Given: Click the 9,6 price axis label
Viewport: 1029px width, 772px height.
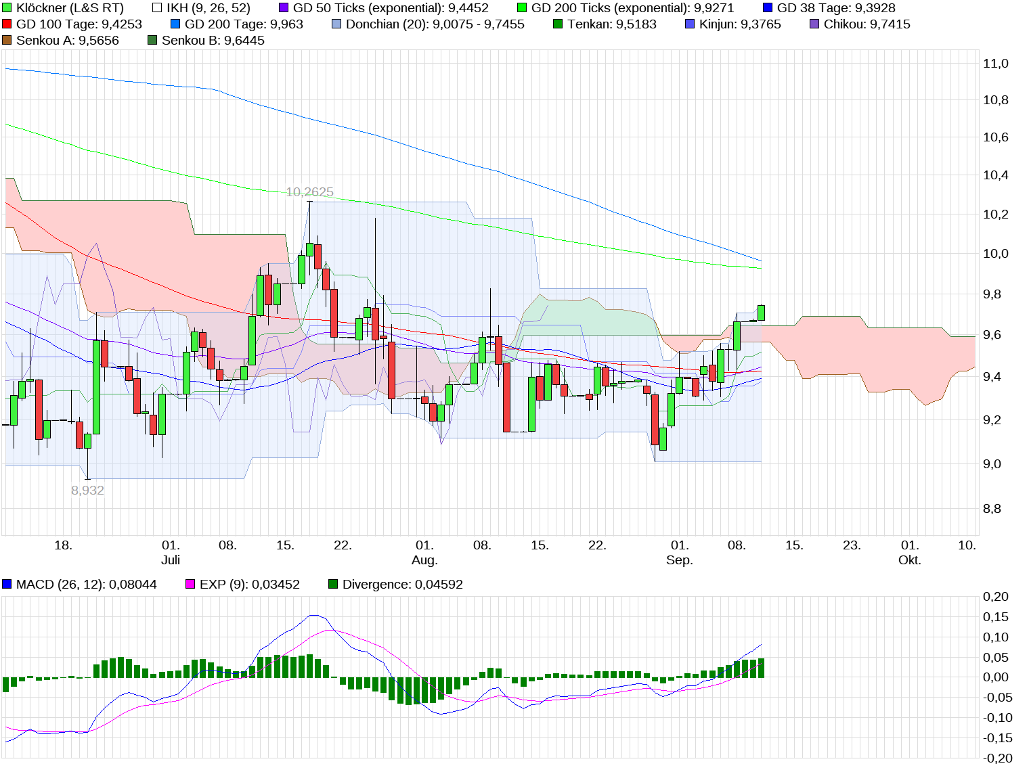Looking at the screenshot, I should (x=992, y=335).
